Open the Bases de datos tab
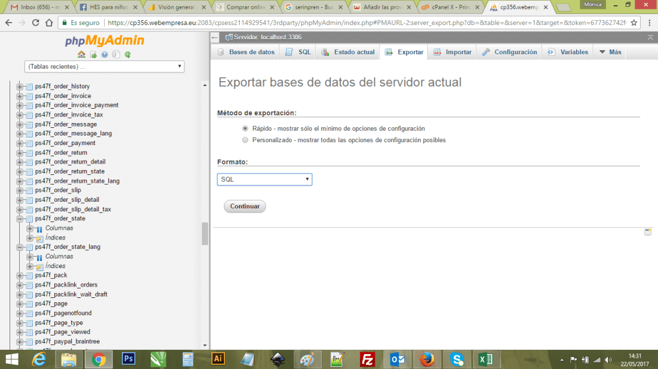Screen dimensions: 658x369 pos(245,53)
